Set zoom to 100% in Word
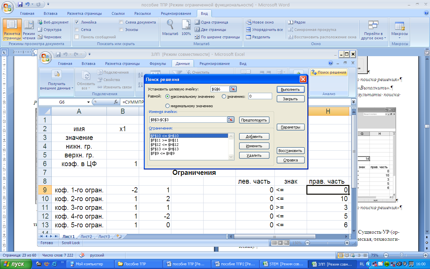 tap(186, 28)
